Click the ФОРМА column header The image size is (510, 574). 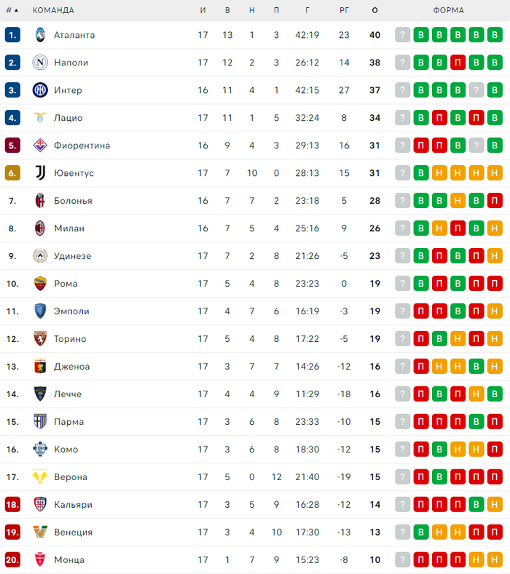tap(448, 11)
